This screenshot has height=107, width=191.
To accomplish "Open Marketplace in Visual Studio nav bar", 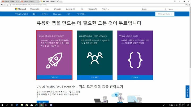I will tap(57, 14).
